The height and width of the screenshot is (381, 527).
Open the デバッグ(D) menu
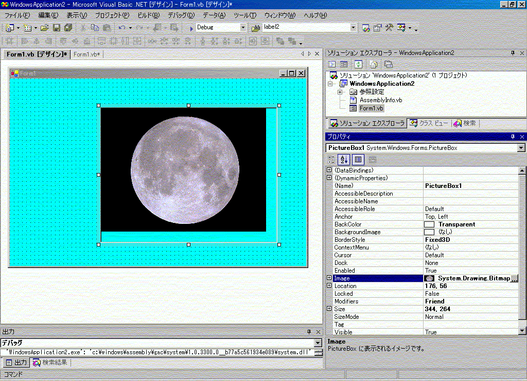pyautogui.click(x=181, y=15)
